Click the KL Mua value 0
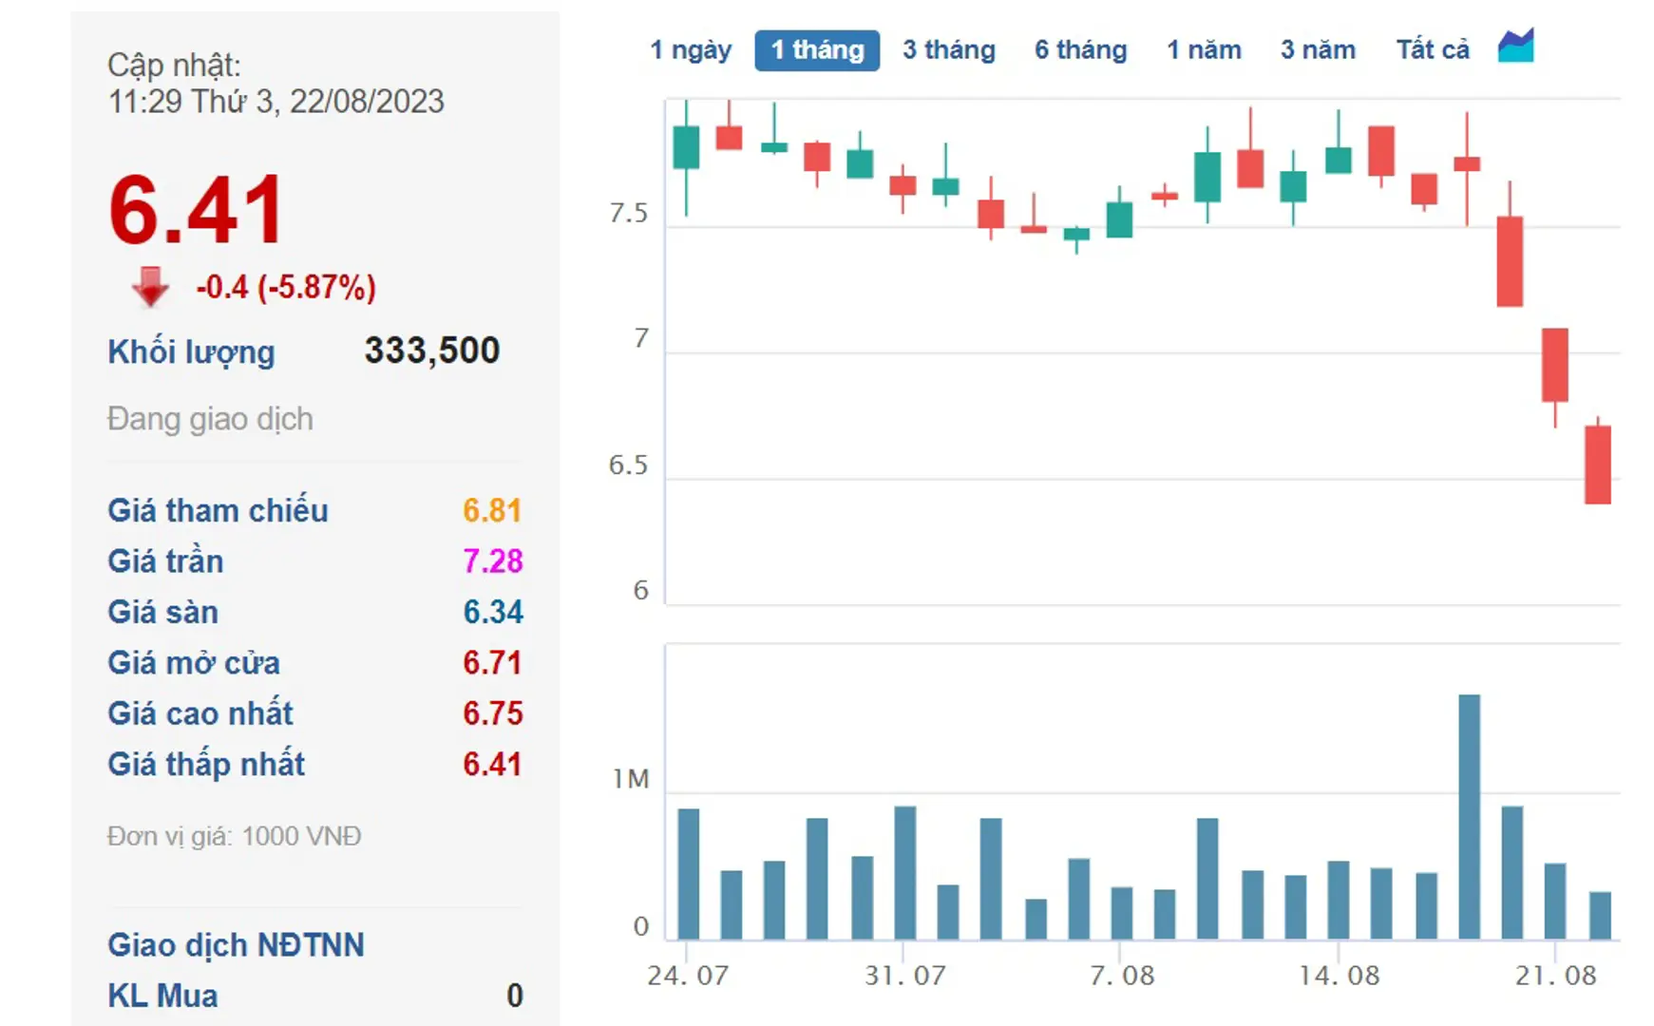This screenshot has height=1026, width=1654. 515,996
